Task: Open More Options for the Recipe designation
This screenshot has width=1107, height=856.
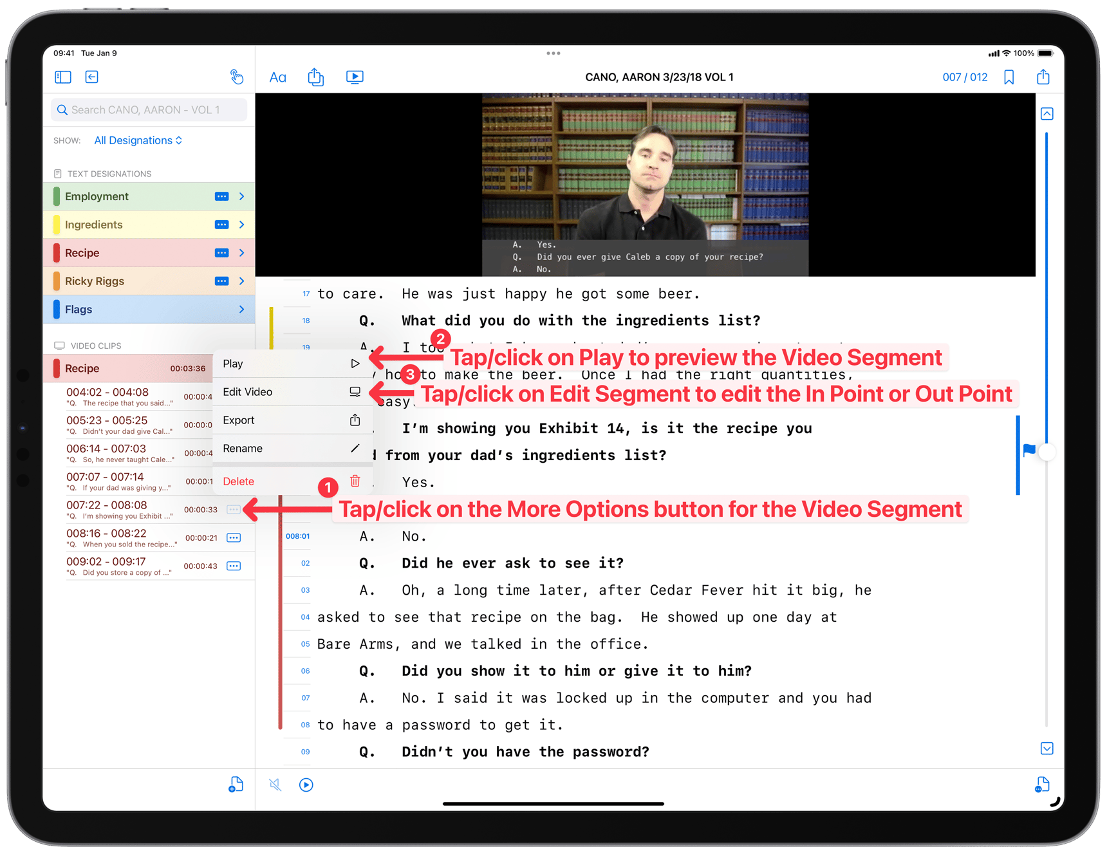Action: tap(221, 252)
